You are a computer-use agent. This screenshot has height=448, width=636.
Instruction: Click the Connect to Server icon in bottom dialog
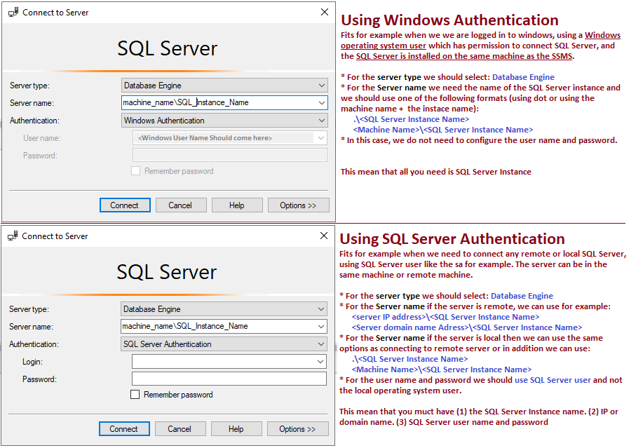pyautogui.click(x=13, y=236)
